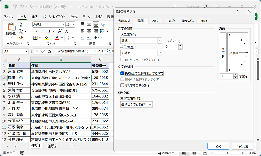Image resolution: width=261 pixels, height=156 pixels.
Task: Click the Format Painter brush icon
Action: [21, 38]
